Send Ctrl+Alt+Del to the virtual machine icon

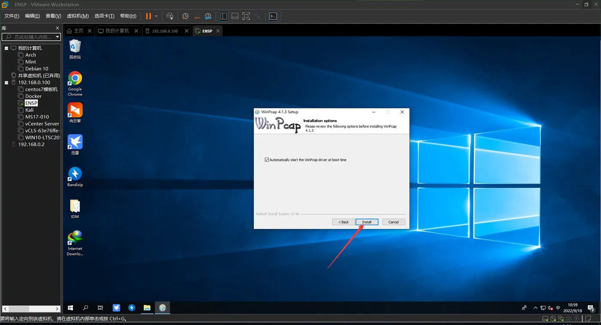coord(170,16)
